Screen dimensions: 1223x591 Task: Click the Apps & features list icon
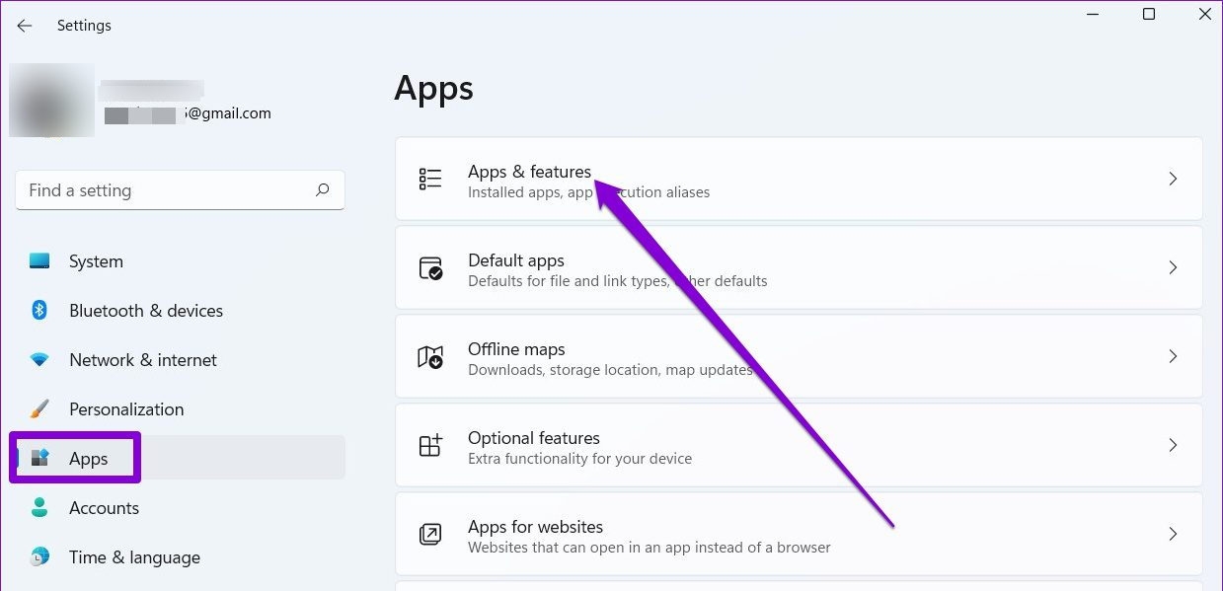tap(430, 179)
